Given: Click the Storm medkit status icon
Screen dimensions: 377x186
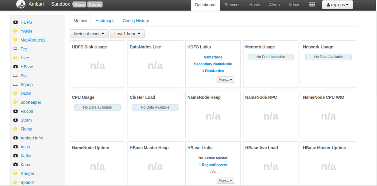Looking at the screenshot, I should pyautogui.click(x=15, y=120).
